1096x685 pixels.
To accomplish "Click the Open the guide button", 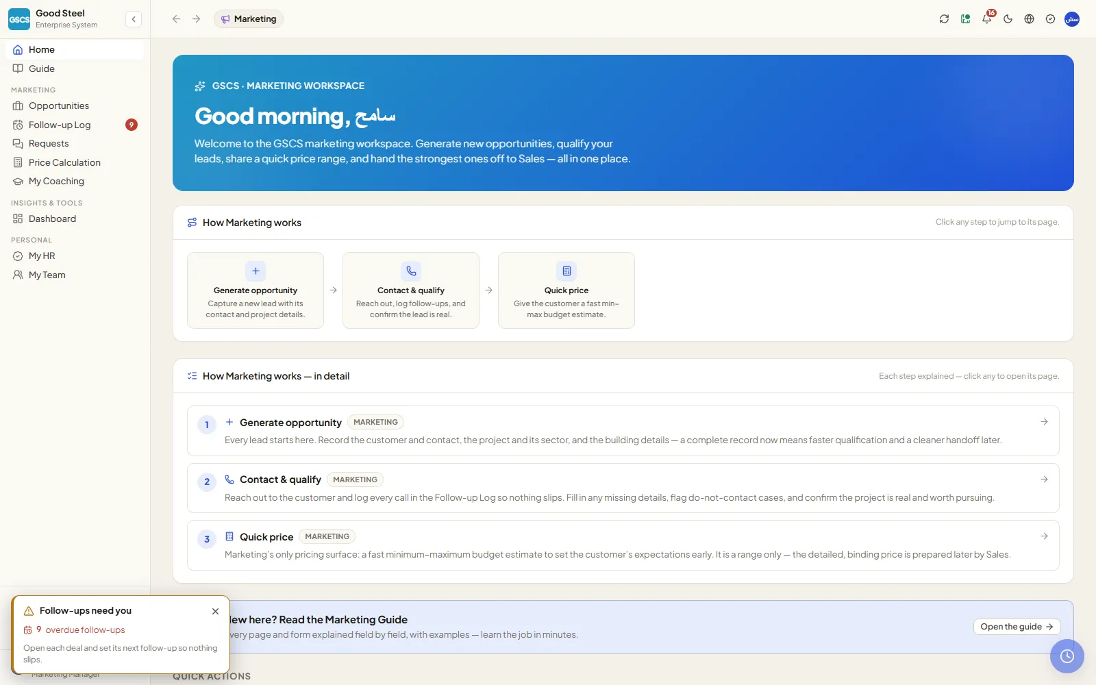I will (1017, 627).
